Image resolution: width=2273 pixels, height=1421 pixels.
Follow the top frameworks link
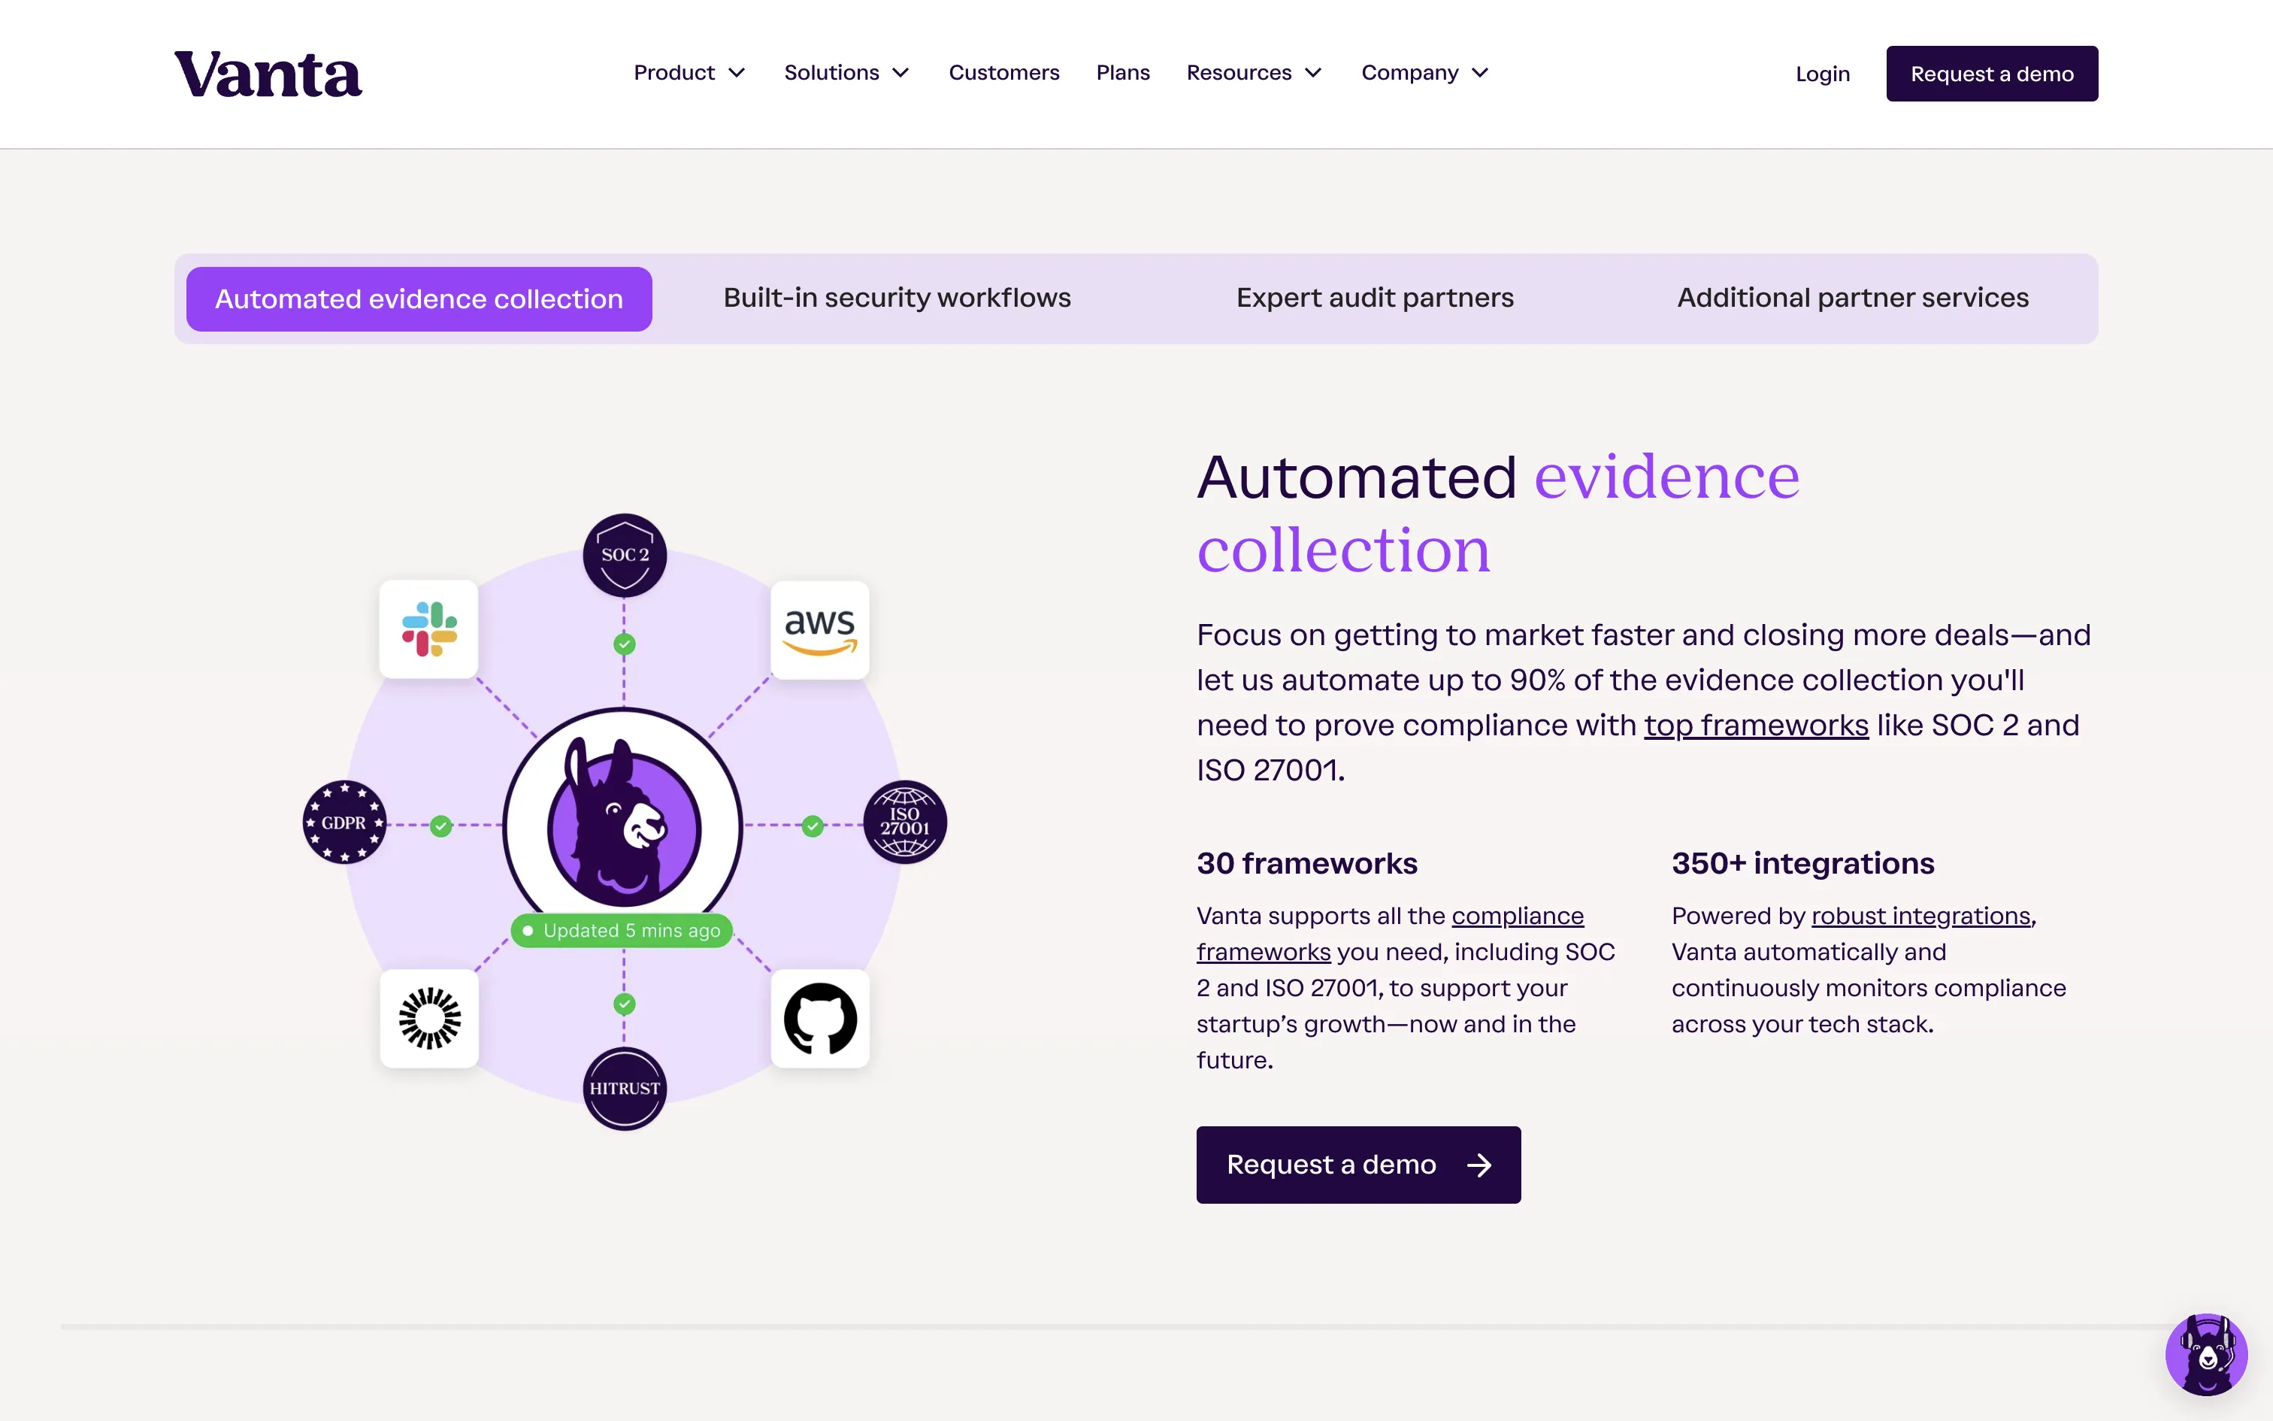[x=1755, y=726]
